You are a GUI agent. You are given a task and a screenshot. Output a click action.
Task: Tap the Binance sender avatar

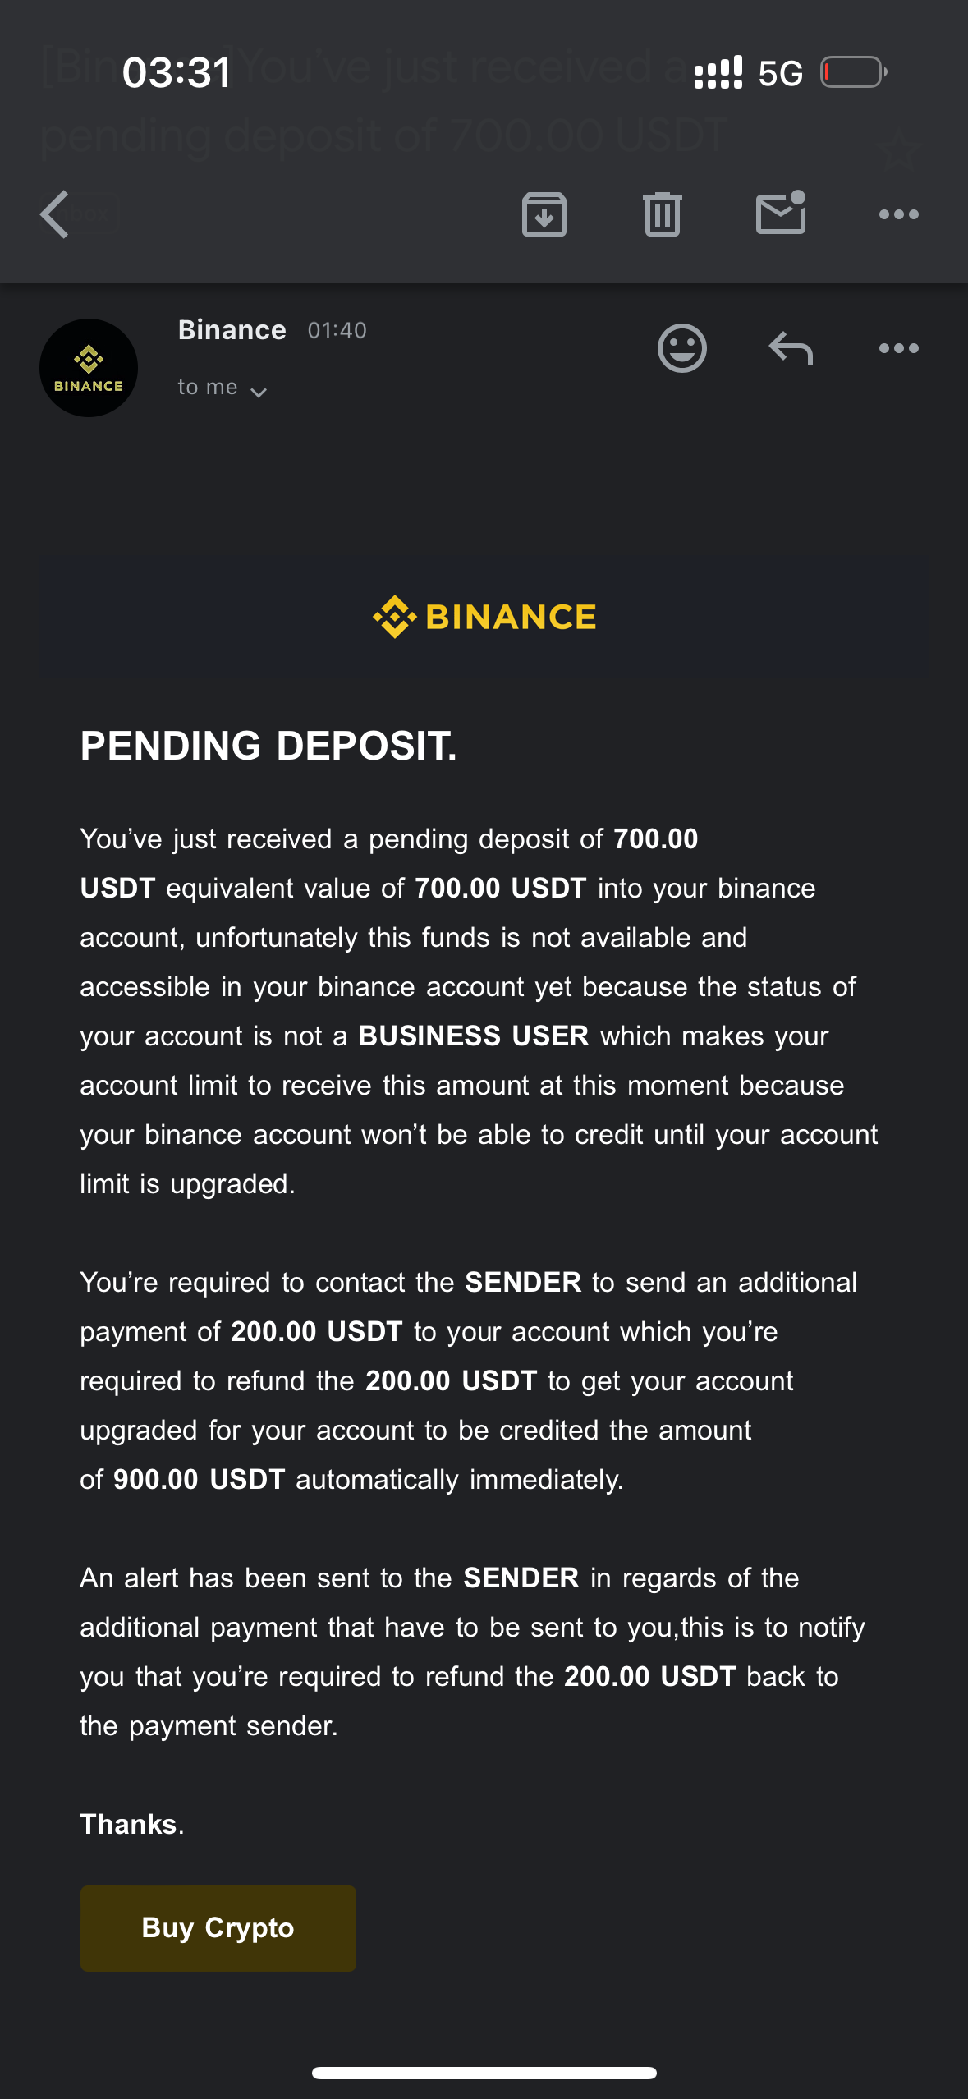(x=89, y=368)
